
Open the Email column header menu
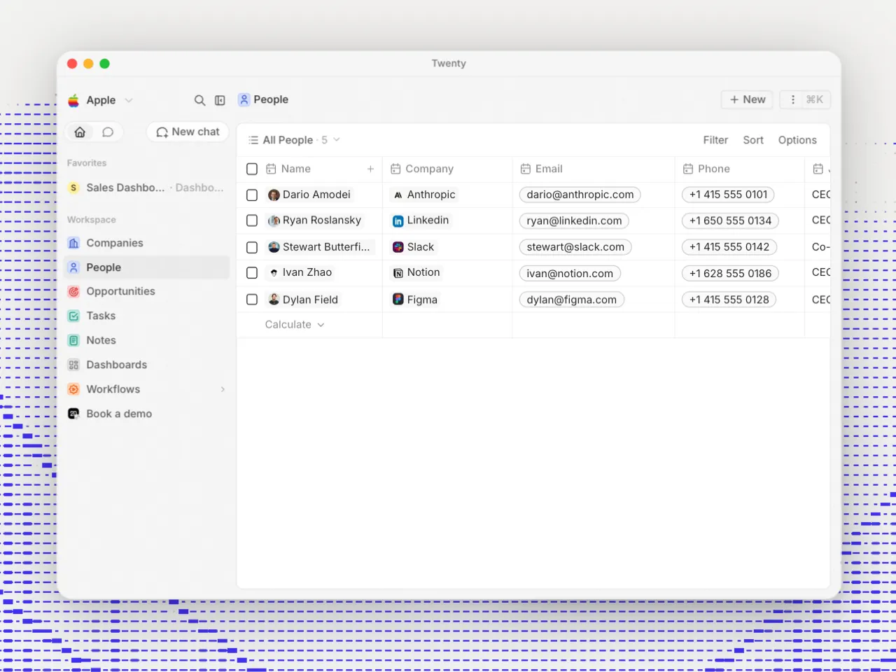click(594, 169)
